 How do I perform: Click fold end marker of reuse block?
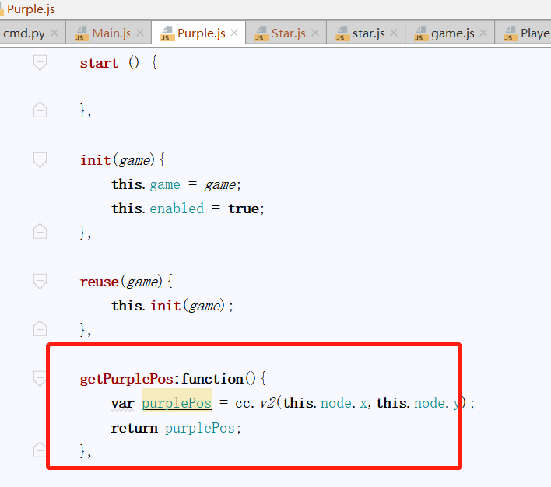40,328
